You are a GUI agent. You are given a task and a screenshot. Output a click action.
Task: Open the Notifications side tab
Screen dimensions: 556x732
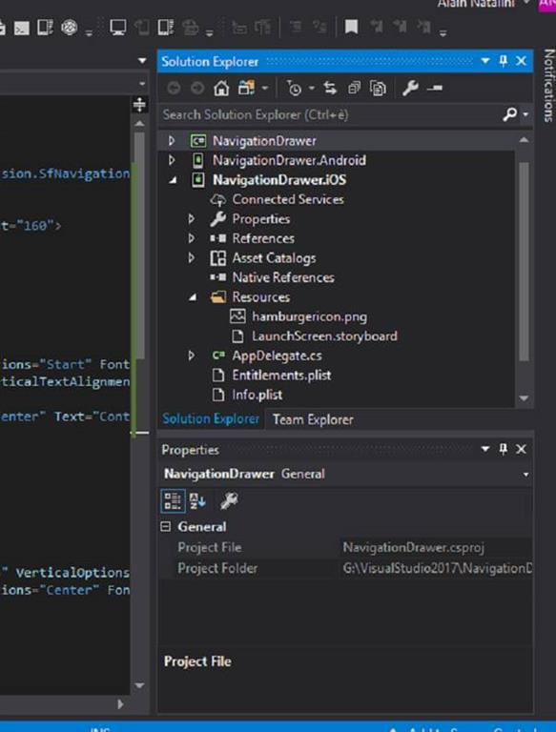click(x=548, y=85)
